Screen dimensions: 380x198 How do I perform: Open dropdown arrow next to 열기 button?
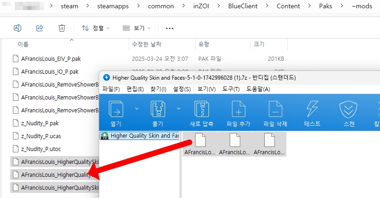pos(137,109)
